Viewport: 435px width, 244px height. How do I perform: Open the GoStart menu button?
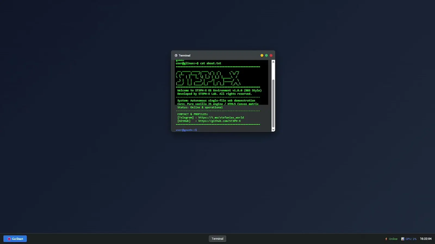pos(15,239)
